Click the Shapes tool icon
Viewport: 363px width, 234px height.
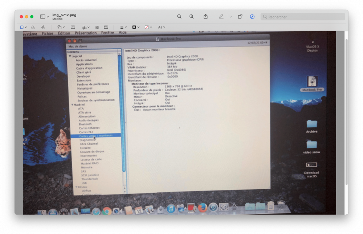click(60, 27)
